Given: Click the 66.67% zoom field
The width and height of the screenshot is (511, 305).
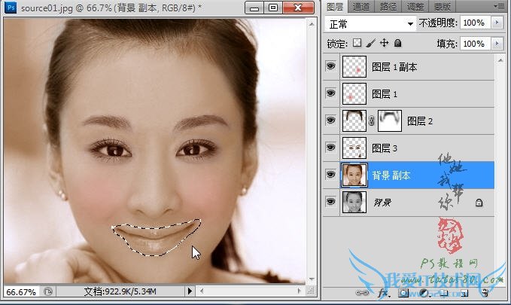Looking at the screenshot, I should click(21, 291).
